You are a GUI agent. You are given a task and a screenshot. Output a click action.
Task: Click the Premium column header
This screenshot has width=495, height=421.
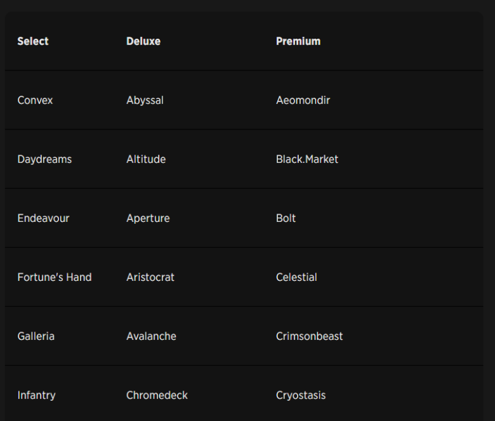298,41
